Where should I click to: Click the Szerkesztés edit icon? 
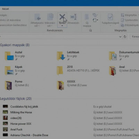pyautogui.click(x=122, y=20)
